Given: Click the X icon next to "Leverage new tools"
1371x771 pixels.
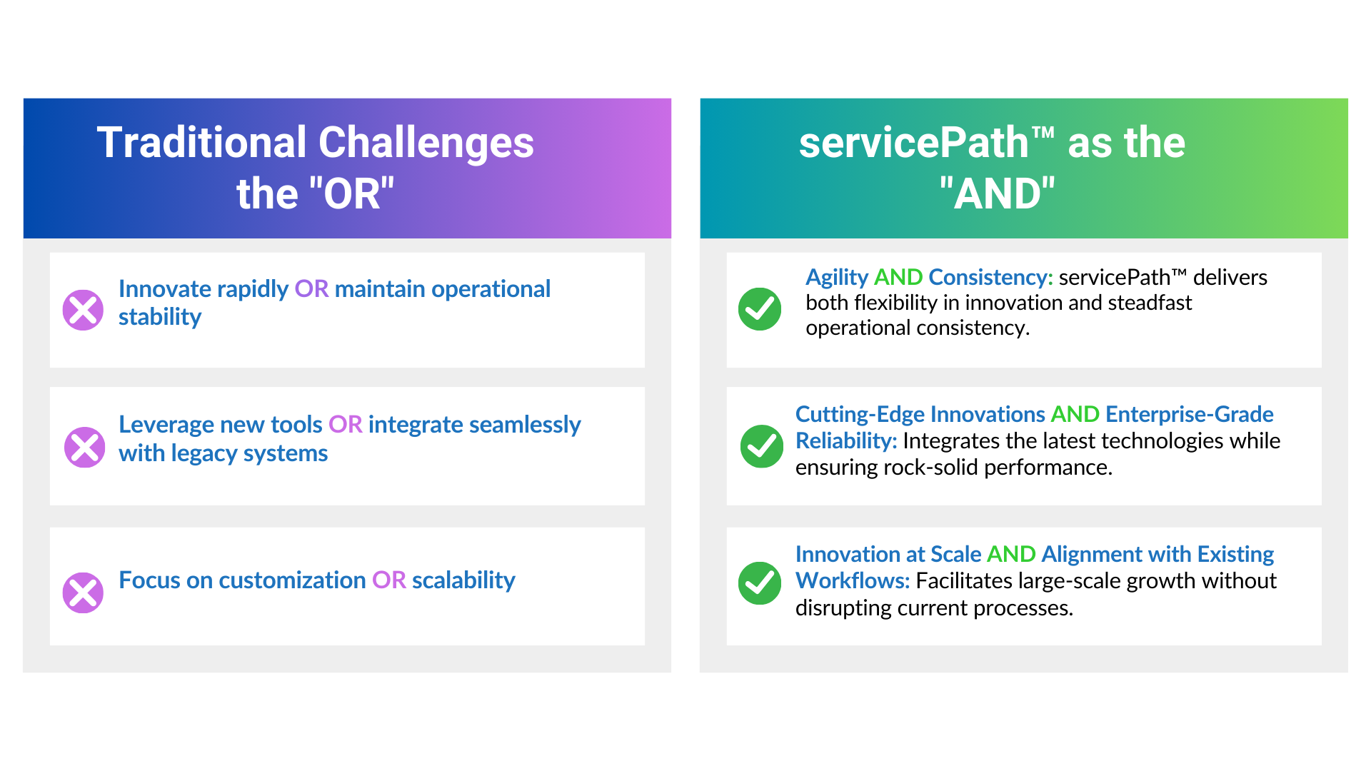Looking at the screenshot, I should pyautogui.click(x=85, y=448).
